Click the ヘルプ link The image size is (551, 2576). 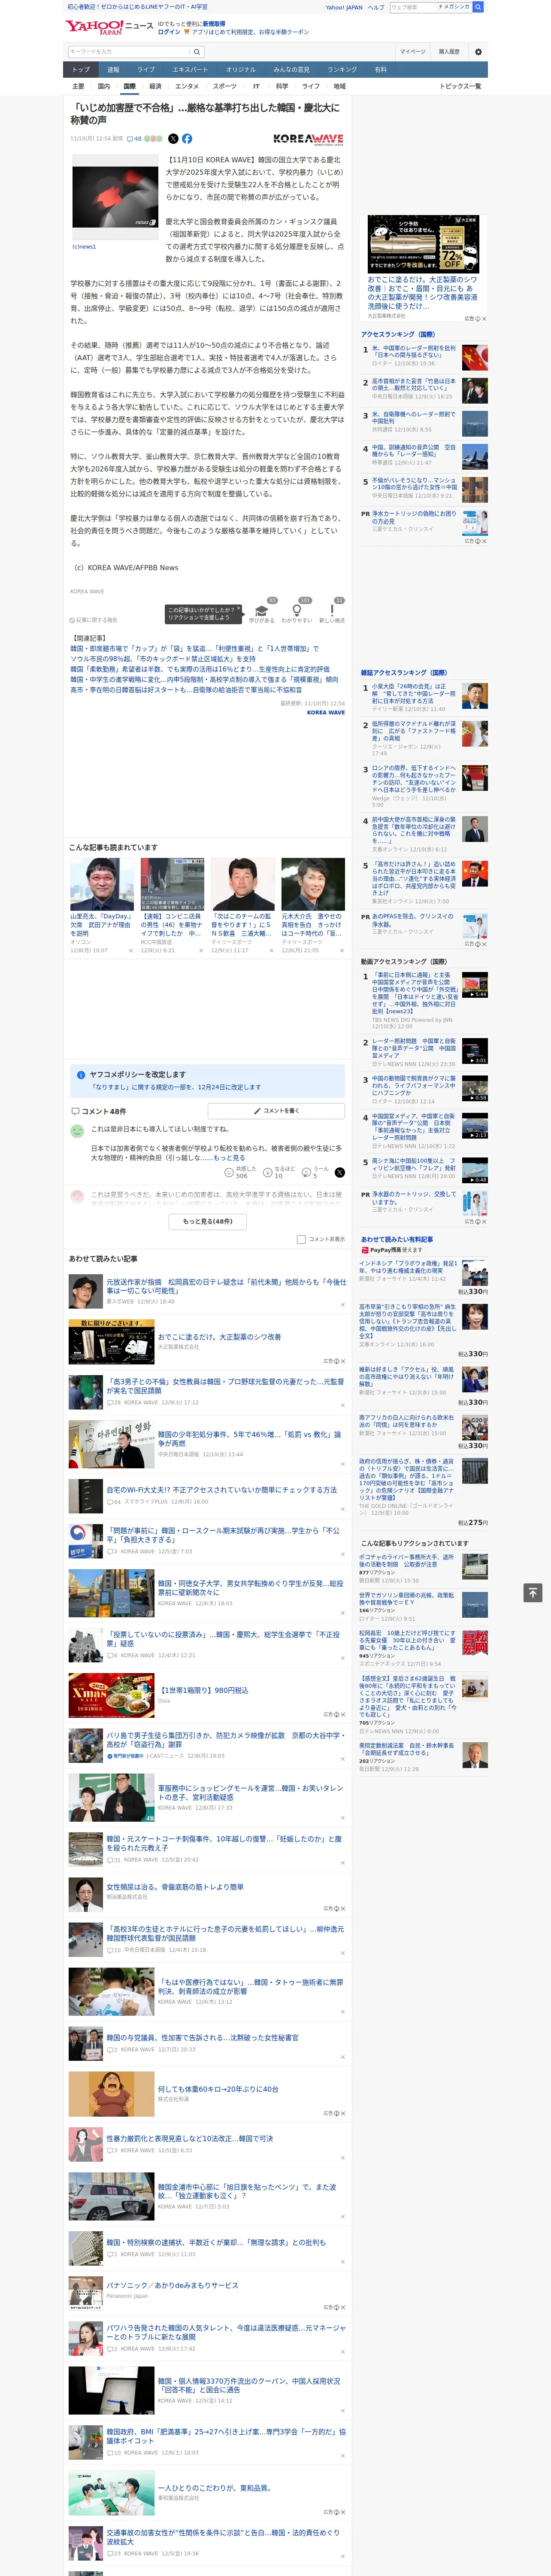(x=376, y=7)
